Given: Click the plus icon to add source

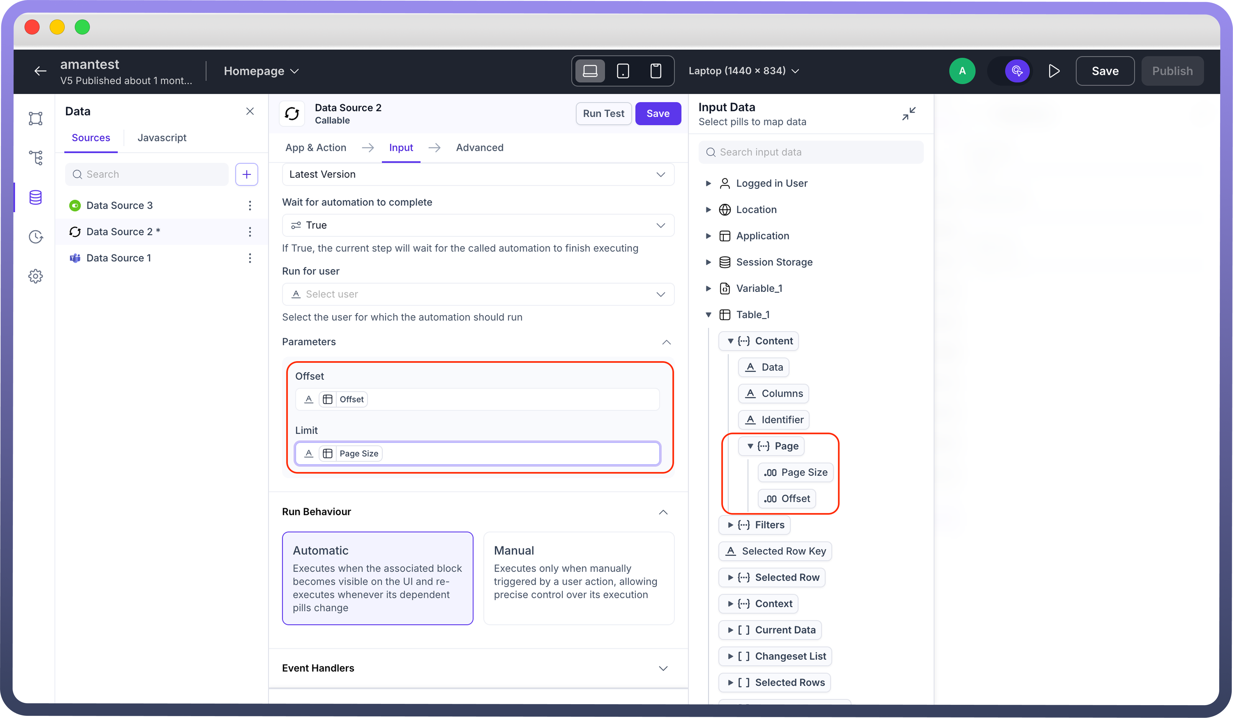Looking at the screenshot, I should (x=247, y=174).
